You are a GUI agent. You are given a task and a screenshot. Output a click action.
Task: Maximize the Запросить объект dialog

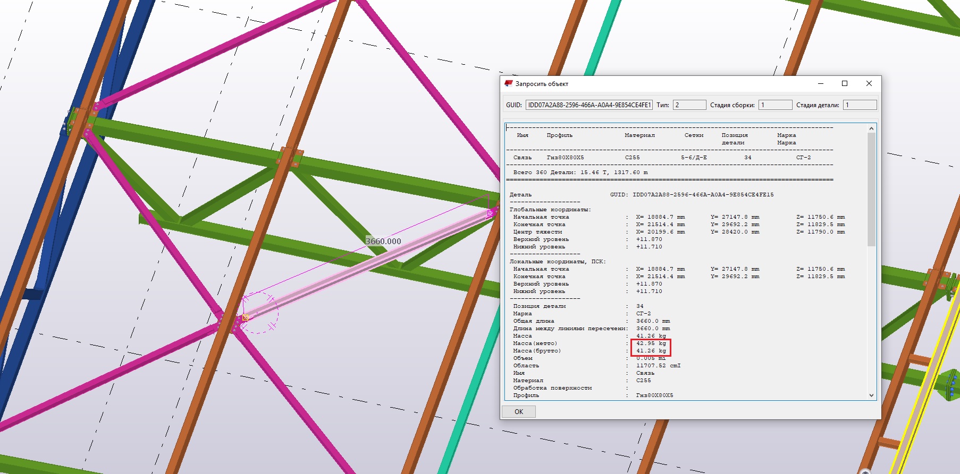click(845, 83)
